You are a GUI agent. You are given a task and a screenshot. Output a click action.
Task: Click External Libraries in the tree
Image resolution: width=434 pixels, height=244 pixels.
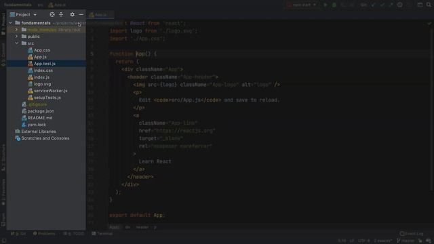(39, 131)
